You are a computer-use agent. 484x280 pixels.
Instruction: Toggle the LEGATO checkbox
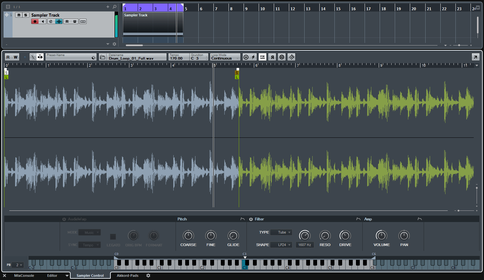pos(113,237)
